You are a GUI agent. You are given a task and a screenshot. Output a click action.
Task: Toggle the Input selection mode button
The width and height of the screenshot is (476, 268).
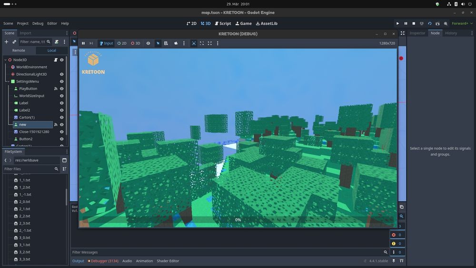[x=106, y=43]
